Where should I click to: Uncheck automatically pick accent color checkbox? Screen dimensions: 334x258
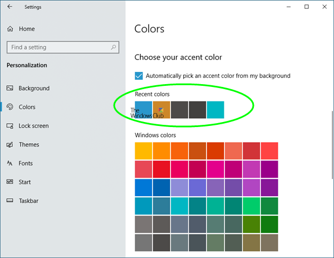[x=139, y=76]
